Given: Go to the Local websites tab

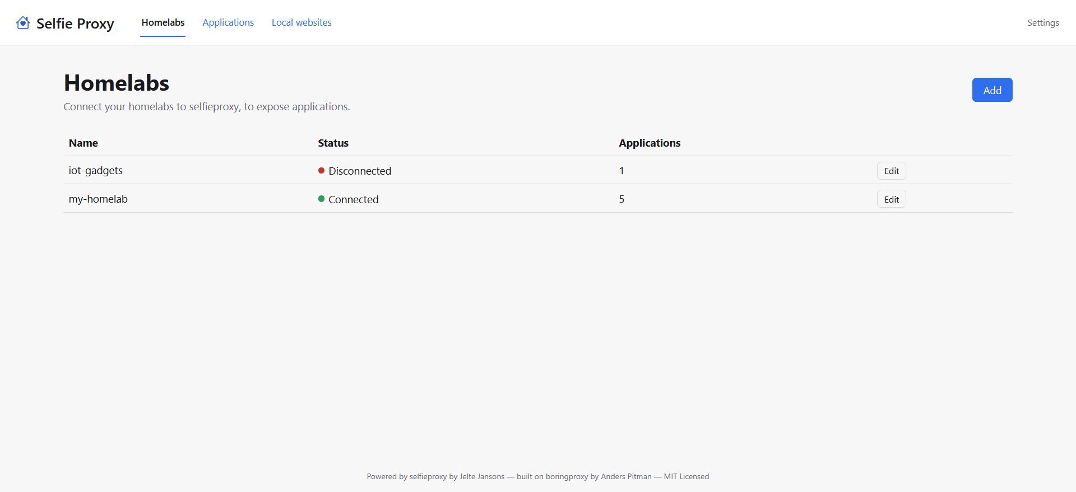Looking at the screenshot, I should 302,22.
